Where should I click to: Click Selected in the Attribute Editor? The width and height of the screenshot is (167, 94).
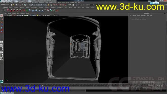[134, 15]
